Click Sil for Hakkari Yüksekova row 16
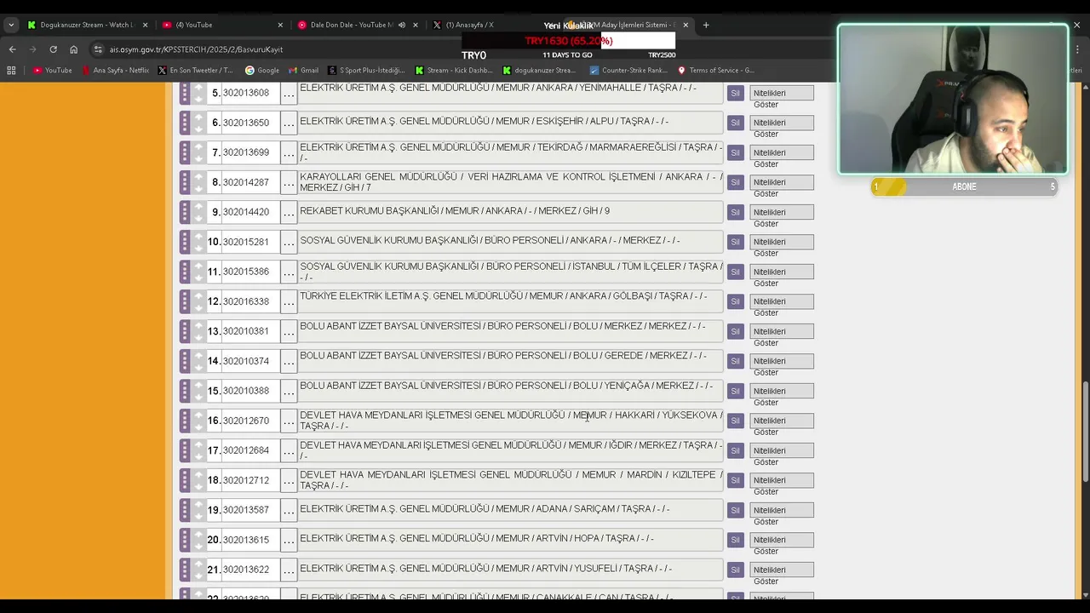 736,421
